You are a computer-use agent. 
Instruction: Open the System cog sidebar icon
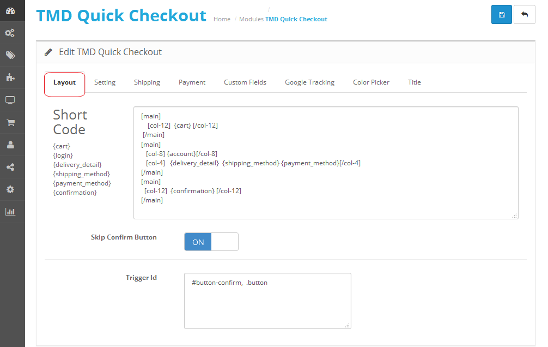coord(10,189)
